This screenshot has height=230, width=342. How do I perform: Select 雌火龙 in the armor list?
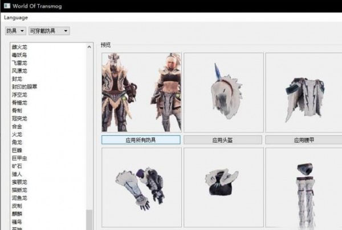[x=19, y=47]
